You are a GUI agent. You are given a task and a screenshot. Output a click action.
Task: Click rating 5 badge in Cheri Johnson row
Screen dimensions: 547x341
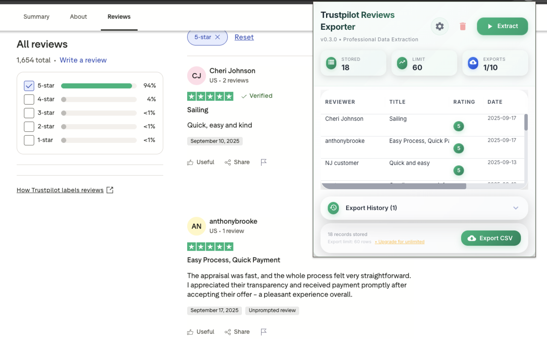click(x=459, y=126)
